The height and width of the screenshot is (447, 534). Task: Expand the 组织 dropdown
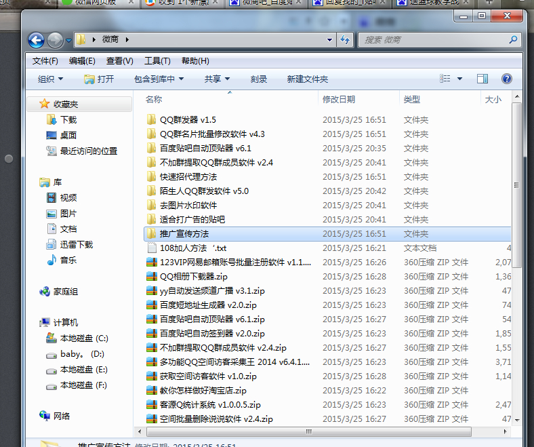[50, 79]
